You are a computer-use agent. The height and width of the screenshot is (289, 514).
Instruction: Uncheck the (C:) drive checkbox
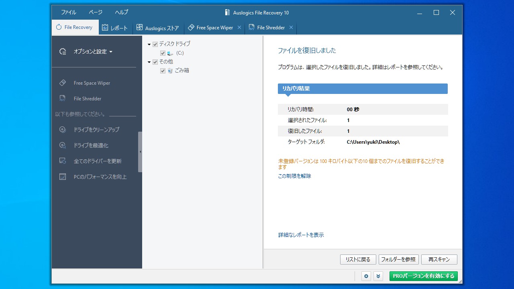point(163,53)
